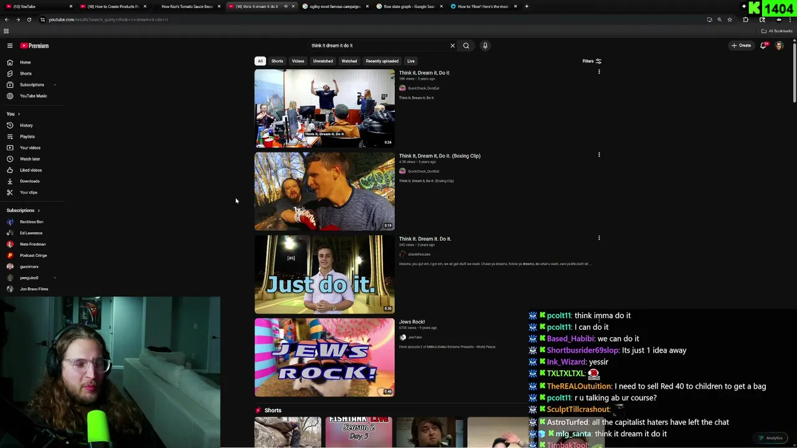
Task: Open the Watch later list
Action: point(31,159)
